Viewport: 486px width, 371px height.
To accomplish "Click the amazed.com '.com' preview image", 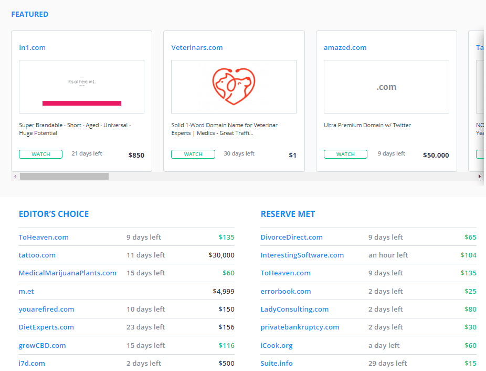I will coord(386,86).
